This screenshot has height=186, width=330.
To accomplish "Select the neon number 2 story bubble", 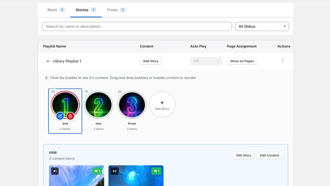I will [x=99, y=105].
